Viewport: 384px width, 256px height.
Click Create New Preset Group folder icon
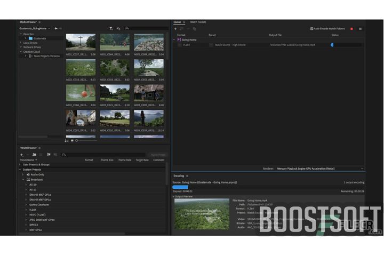[34, 155]
